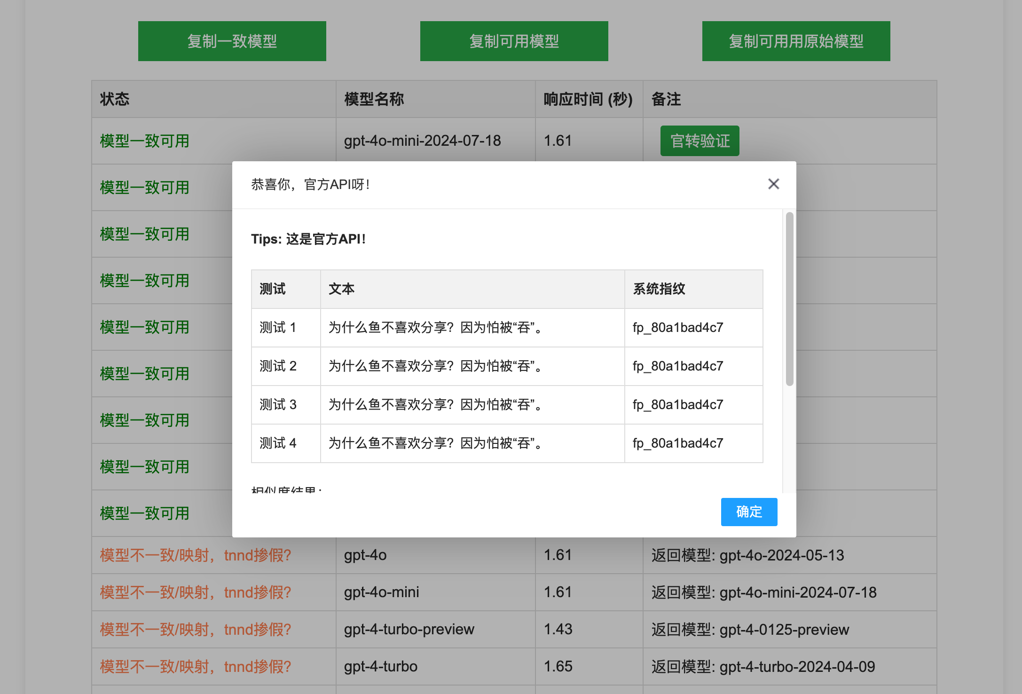Click 返回模型: gpt-4o-2024-05-13 note
1022x694 pixels.
pyautogui.click(x=747, y=555)
